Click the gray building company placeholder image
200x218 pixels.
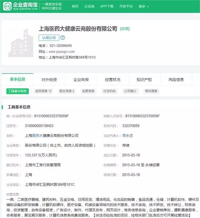pyautogui.click(x=21, y=43)
